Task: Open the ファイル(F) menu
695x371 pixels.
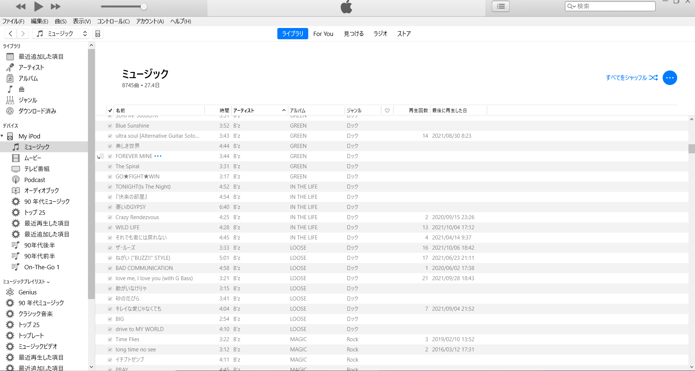Action: pyautogui.click(x=13, y=21)
